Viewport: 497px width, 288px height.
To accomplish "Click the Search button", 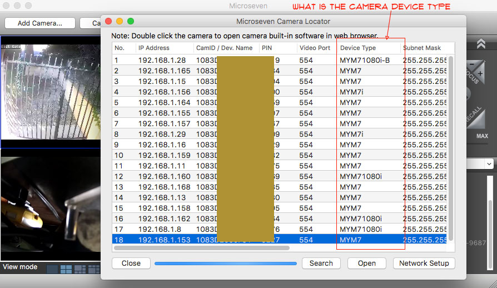I will pos(321,264).
